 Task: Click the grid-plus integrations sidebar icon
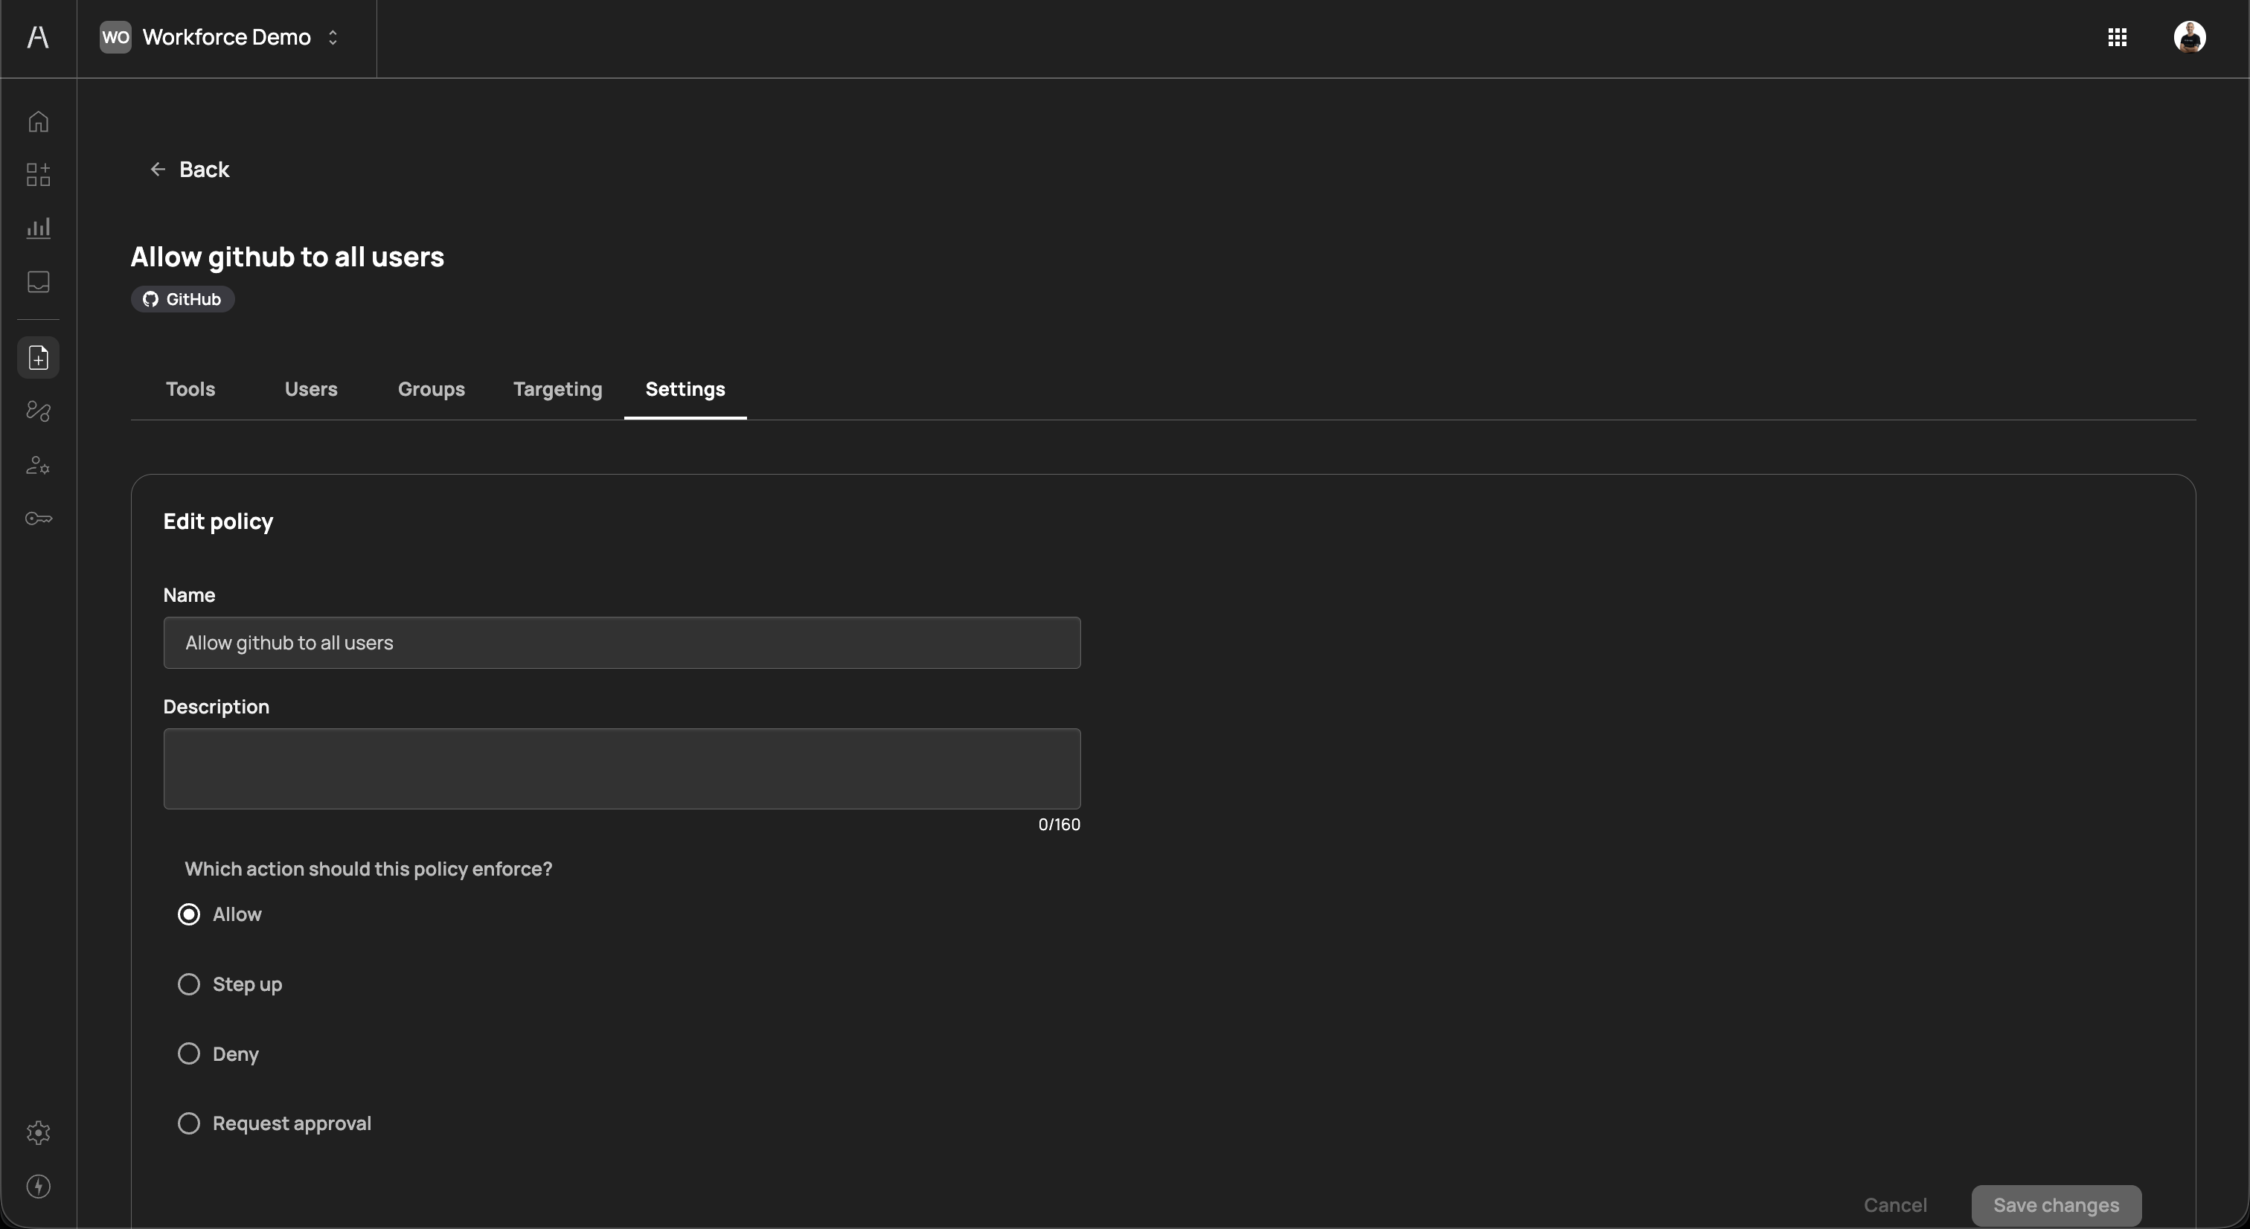tap(39, 175)
